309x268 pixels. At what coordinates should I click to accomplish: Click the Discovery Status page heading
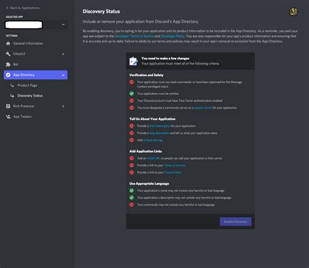tap(101, 12)
